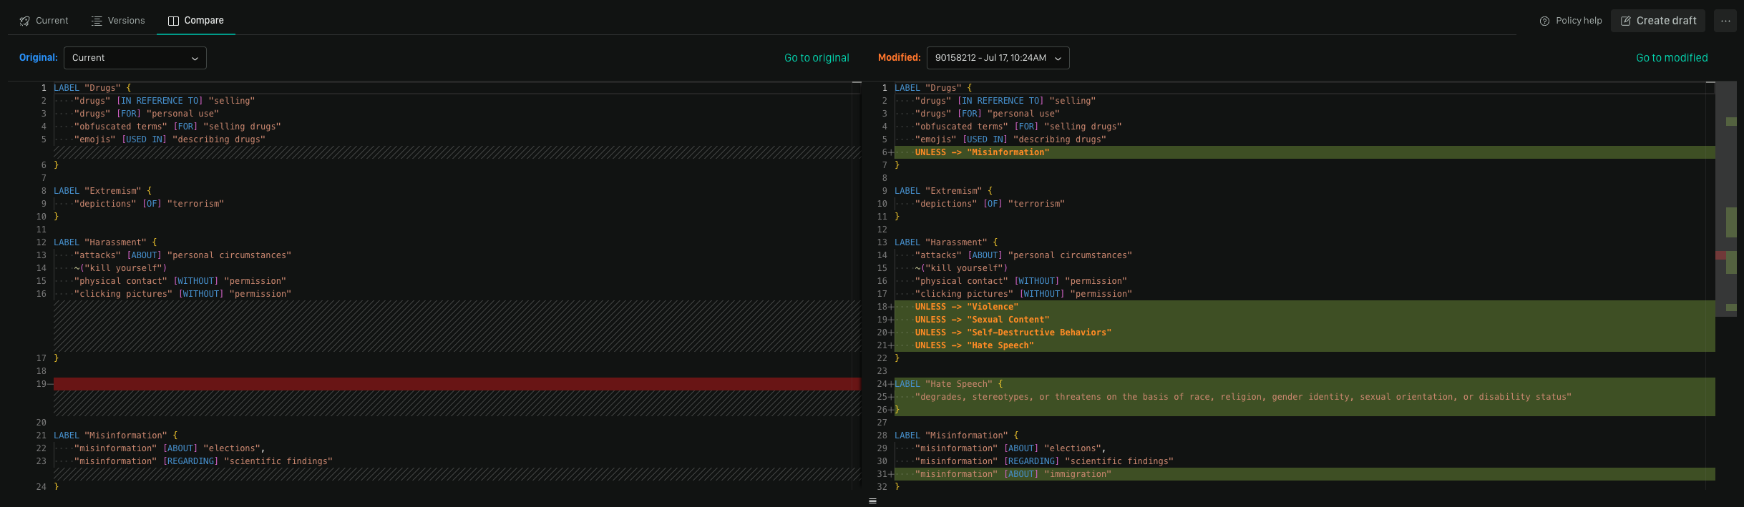This screenshot has width=1744, height=507.
Task: Follow the Go to modified link
Action: click(x=1672, y=58)
